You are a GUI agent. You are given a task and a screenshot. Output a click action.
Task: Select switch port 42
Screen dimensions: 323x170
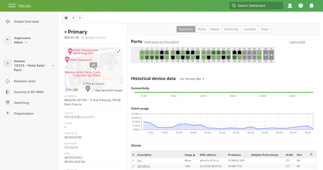[x=244, y=58]
